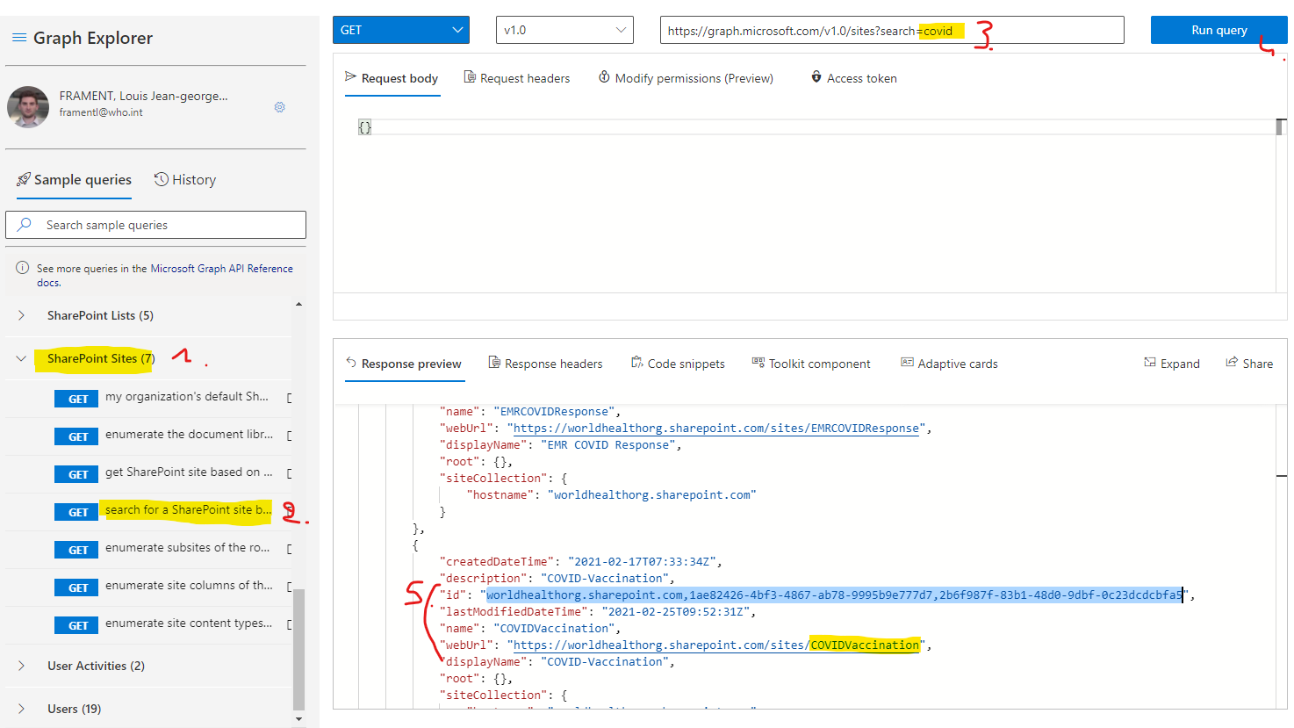This screenshot has height=728, width=1294.
Task: Open the Request headers tab
Action: click(517, 78)
